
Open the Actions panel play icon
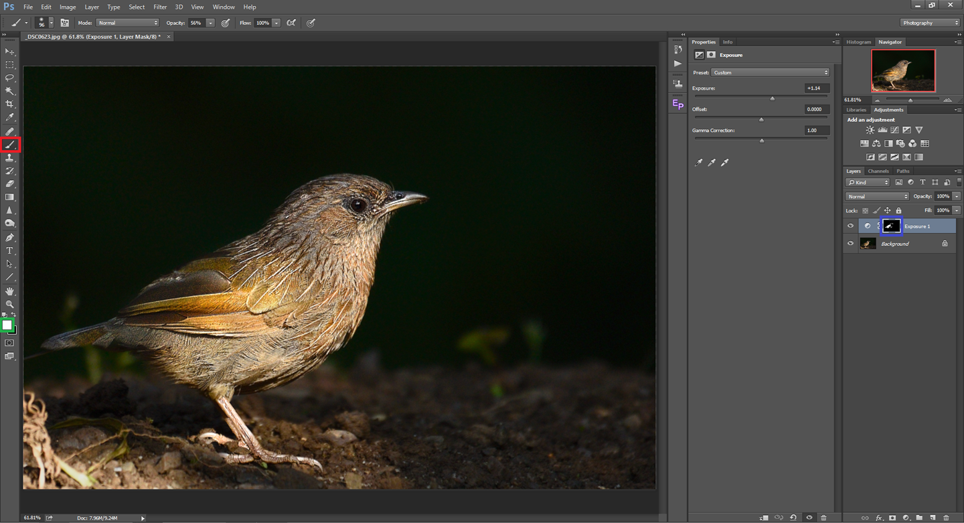coord(678,64)
